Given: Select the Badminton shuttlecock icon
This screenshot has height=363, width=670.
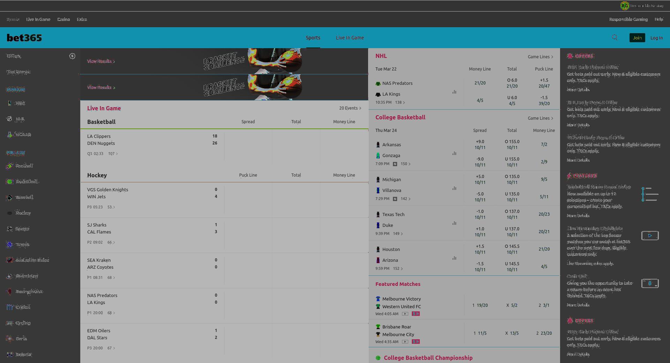Looking at the screenshot, I should [x=10, y=276].
